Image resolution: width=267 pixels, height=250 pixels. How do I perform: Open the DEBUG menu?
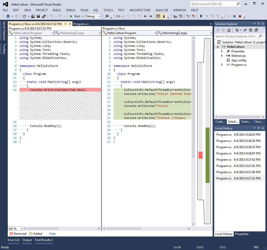click(x=70, y=10)
